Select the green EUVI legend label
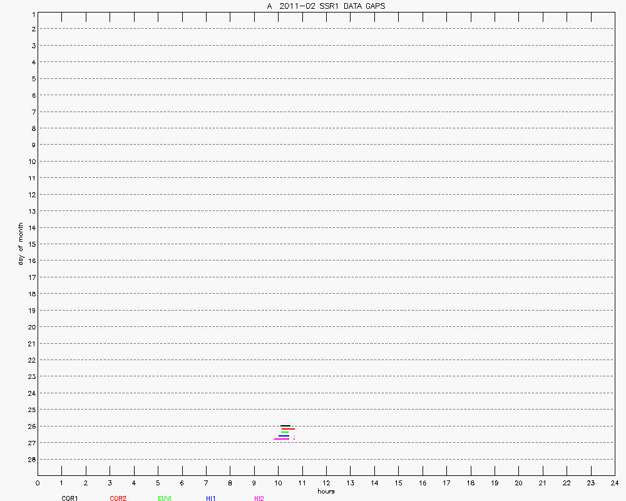The width and height of the screenshot is (626, 501). 165,498
